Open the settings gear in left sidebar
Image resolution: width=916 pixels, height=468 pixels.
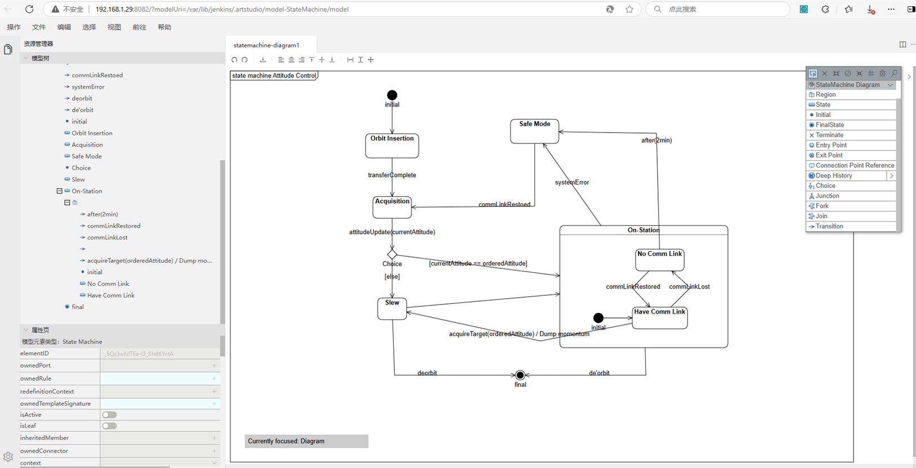8,457
